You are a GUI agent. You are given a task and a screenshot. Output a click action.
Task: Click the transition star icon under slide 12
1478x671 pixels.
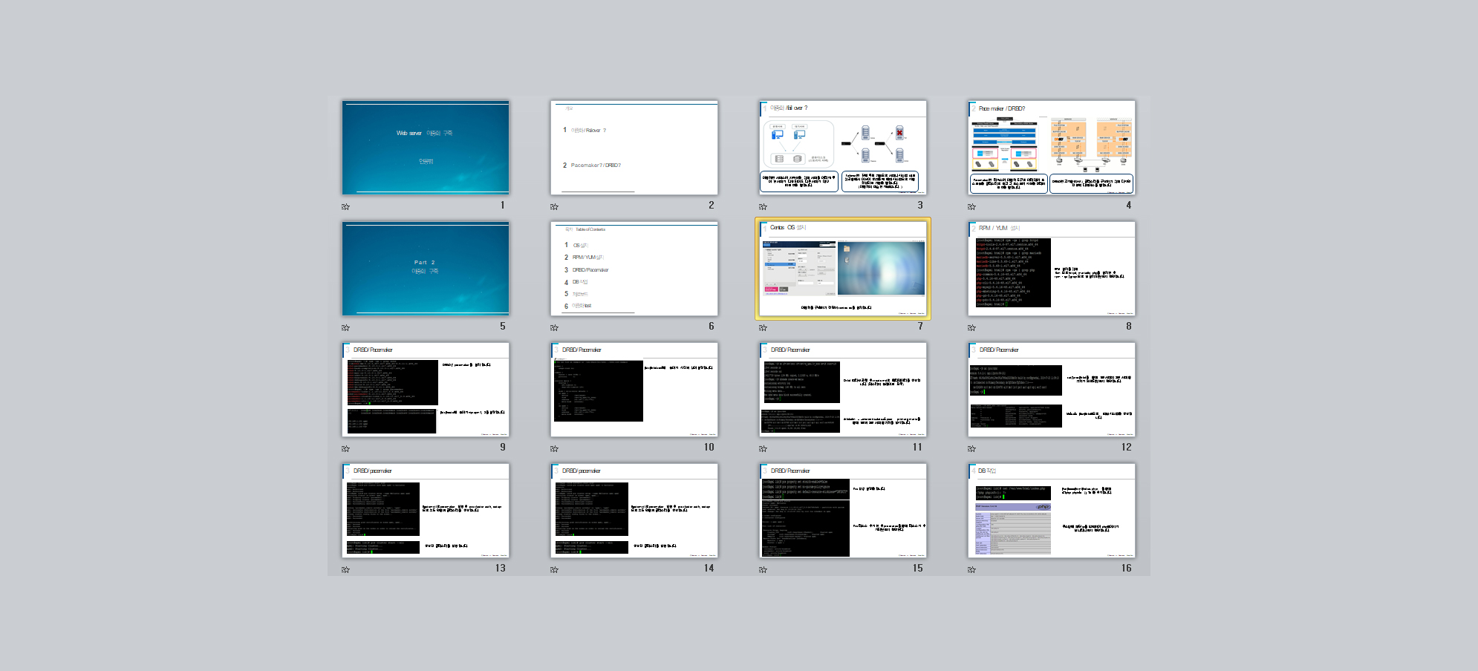[971, 449]
